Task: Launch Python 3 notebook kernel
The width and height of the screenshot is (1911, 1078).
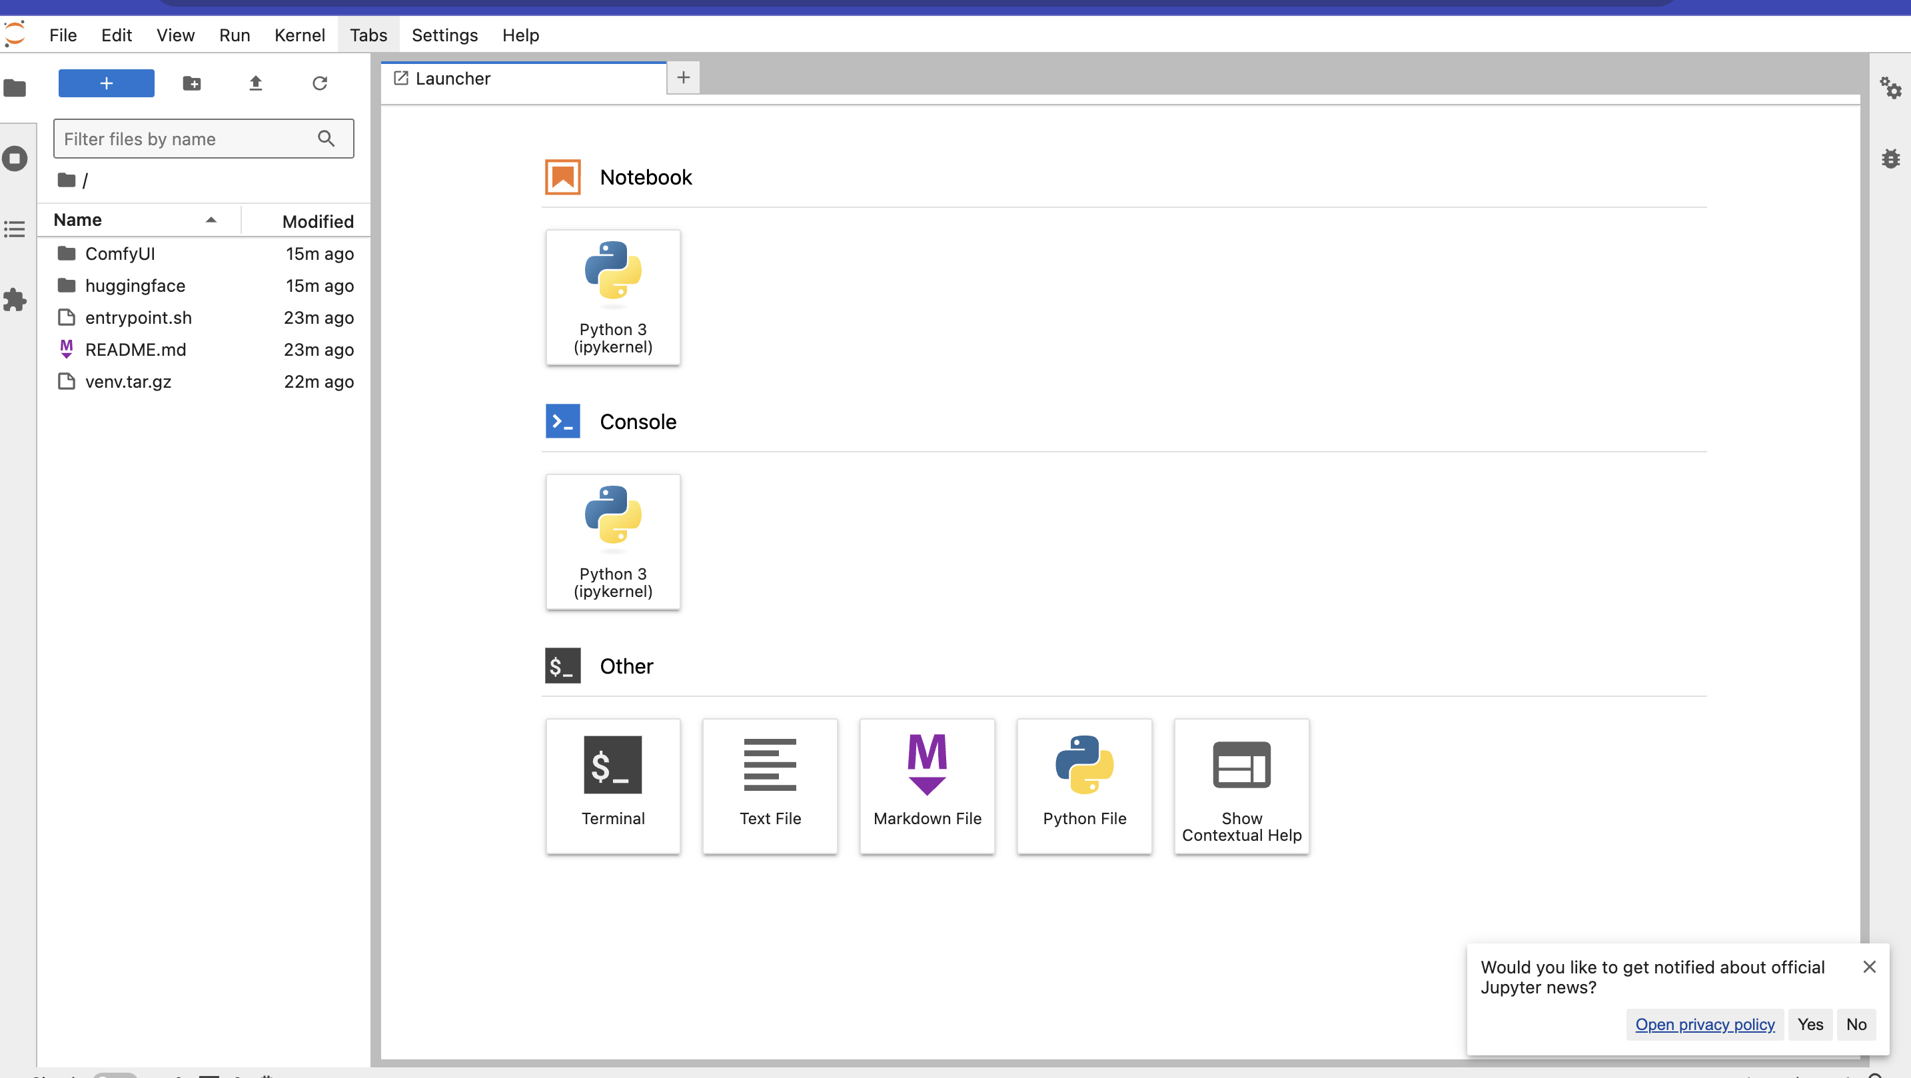Action: coord(613,296)
